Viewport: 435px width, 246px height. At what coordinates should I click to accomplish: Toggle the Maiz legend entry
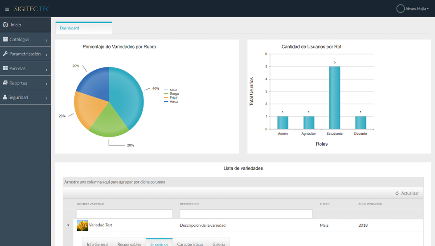tap(173, 90)
